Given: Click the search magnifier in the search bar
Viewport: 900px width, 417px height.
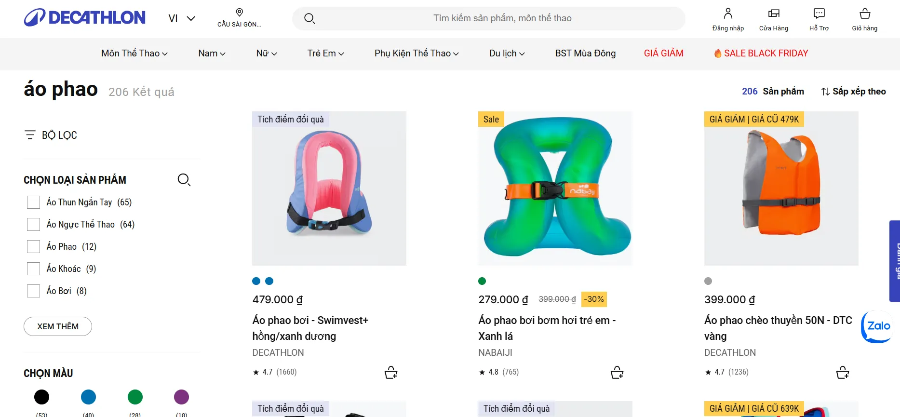Looking at the screenshot, I should tap(309, 18).
